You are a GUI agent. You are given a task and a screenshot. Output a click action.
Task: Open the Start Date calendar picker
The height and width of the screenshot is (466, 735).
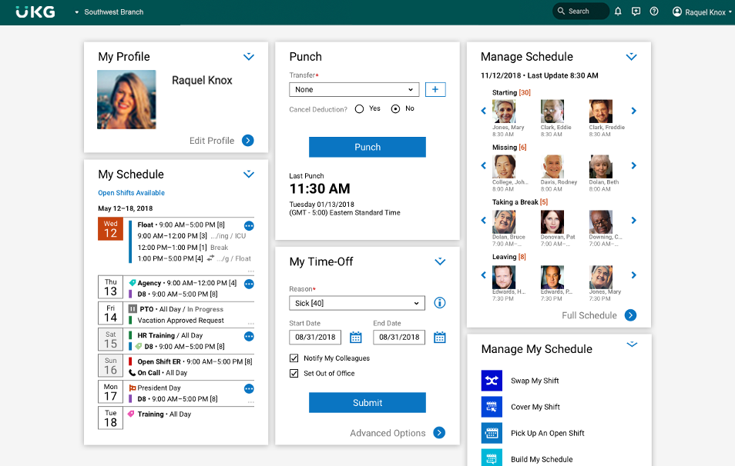(x=356, y=338)
